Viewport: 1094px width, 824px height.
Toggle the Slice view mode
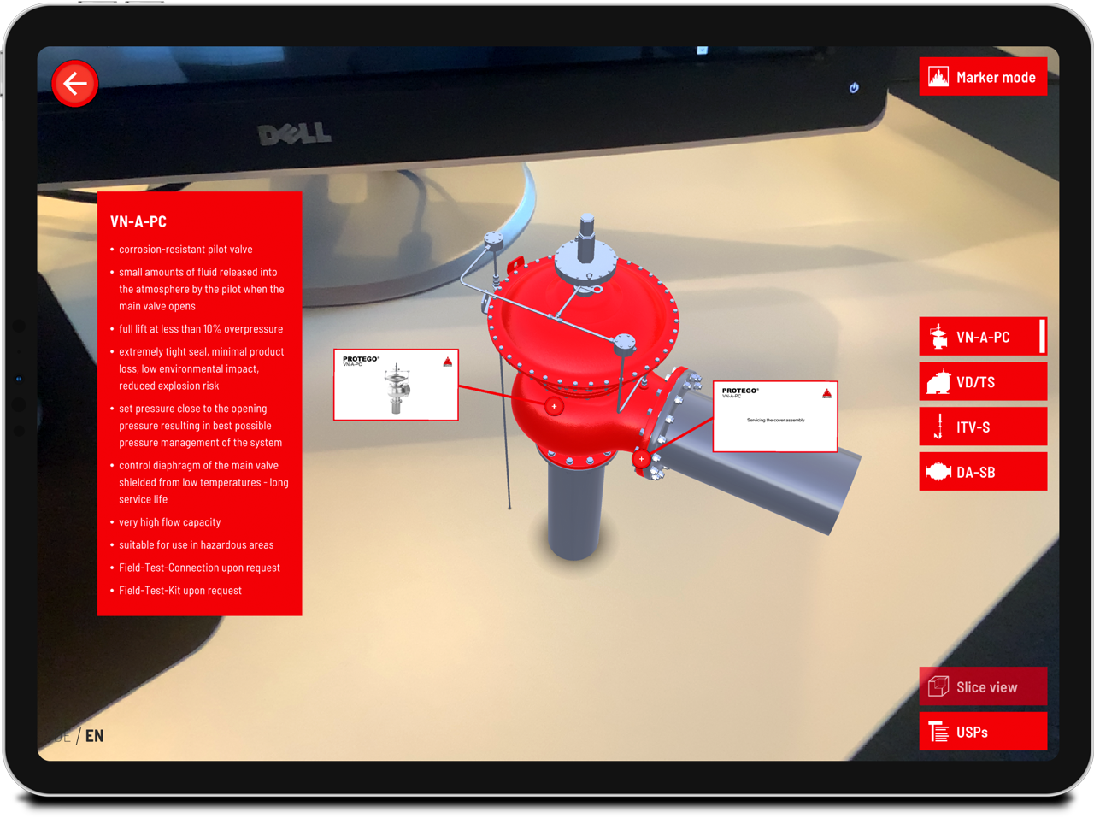pyautogui.click(x=986, y=687)
